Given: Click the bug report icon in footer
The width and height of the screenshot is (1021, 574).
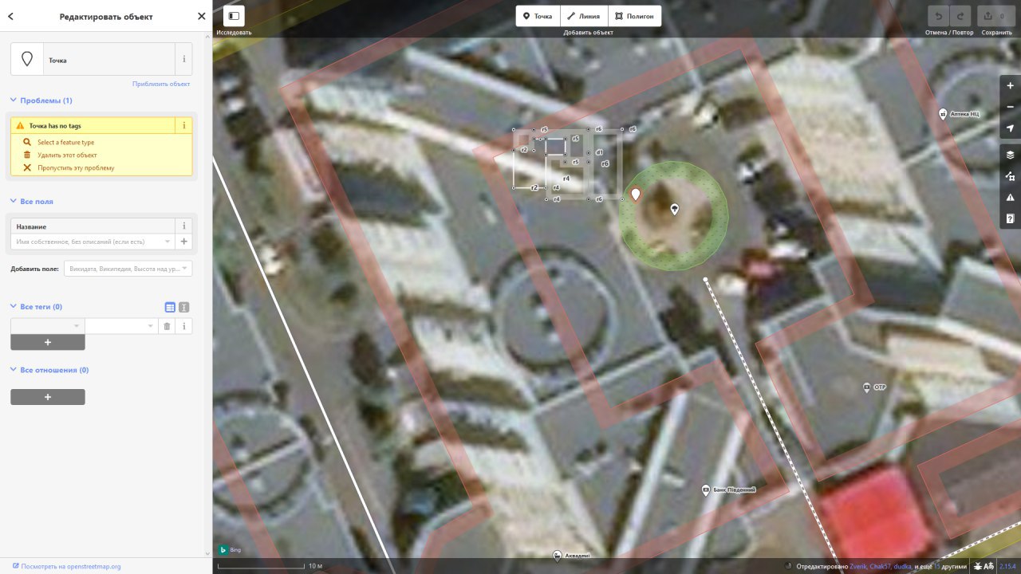Looking at the screenshot, I should (x=978, y=566).
